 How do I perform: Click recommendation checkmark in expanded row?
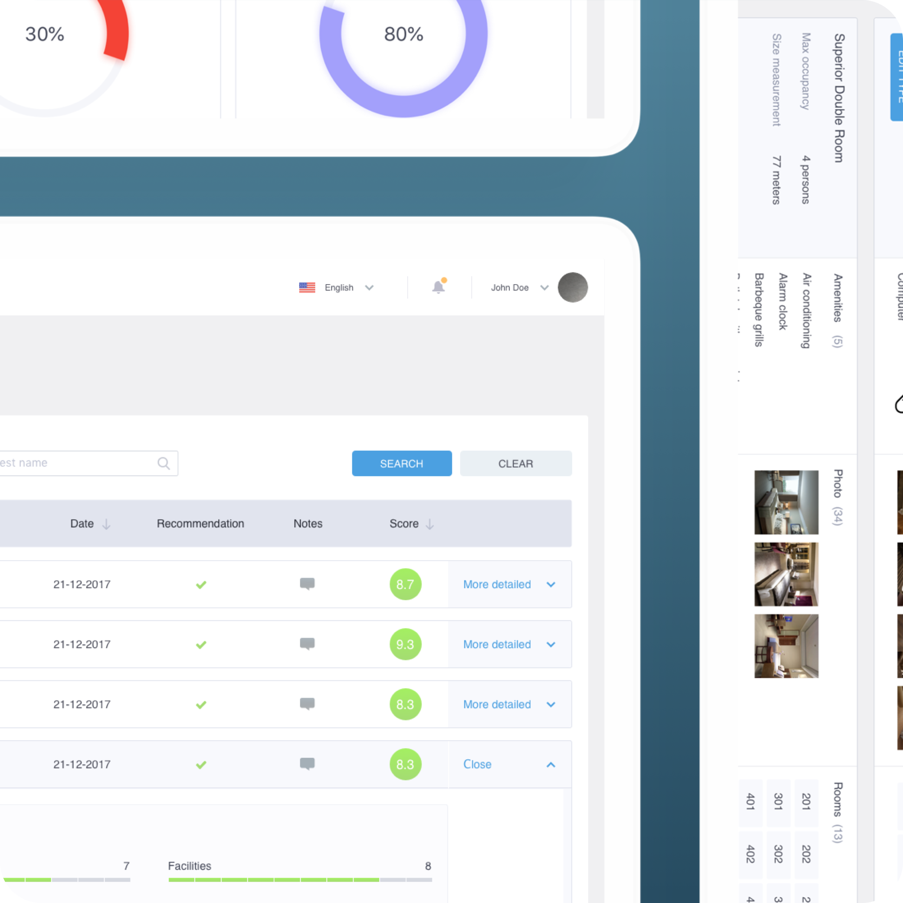pyautogui.click(x=201, y=765)
